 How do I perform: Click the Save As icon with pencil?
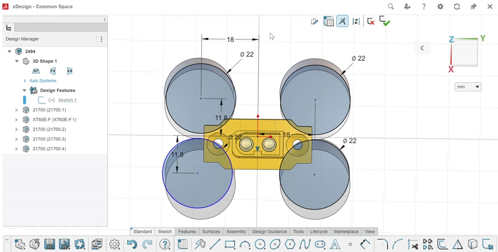[64, 244]
